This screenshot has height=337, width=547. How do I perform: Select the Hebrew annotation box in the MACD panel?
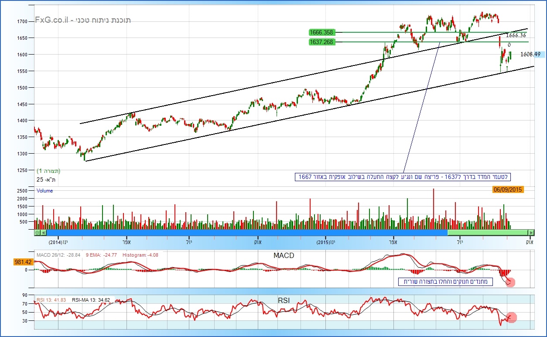tap(446, 282)
